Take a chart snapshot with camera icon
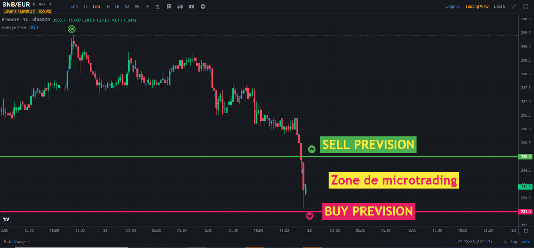 click(191, 6)
